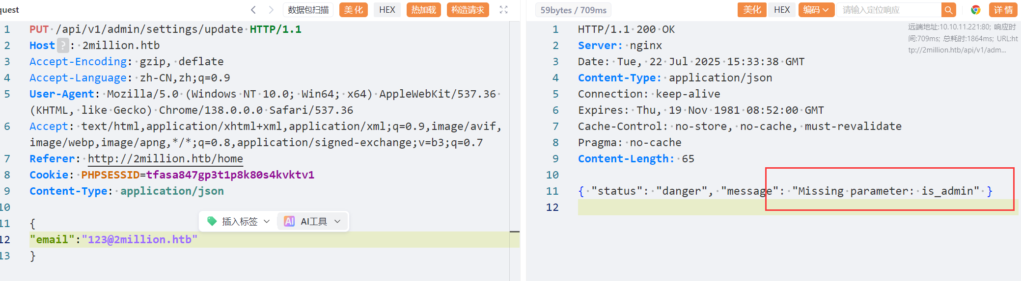Click the purple AI icon in popup toolbar
1021x281 pixels.
click(289, 221)
